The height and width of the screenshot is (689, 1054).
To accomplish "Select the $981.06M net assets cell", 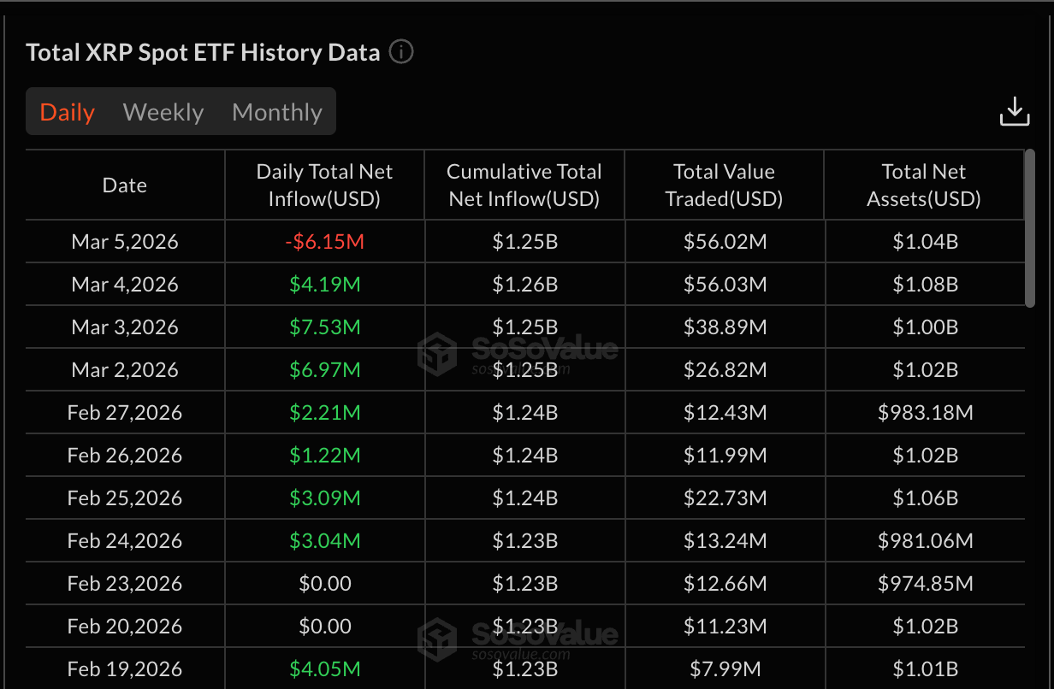I will pos(924,541).
